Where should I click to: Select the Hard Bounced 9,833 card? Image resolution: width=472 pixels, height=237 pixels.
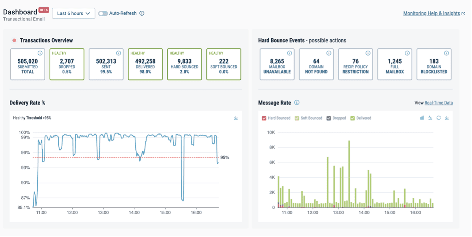pos(185,64)
